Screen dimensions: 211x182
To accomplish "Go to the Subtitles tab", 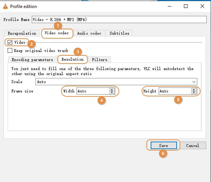I will point(119,33).
